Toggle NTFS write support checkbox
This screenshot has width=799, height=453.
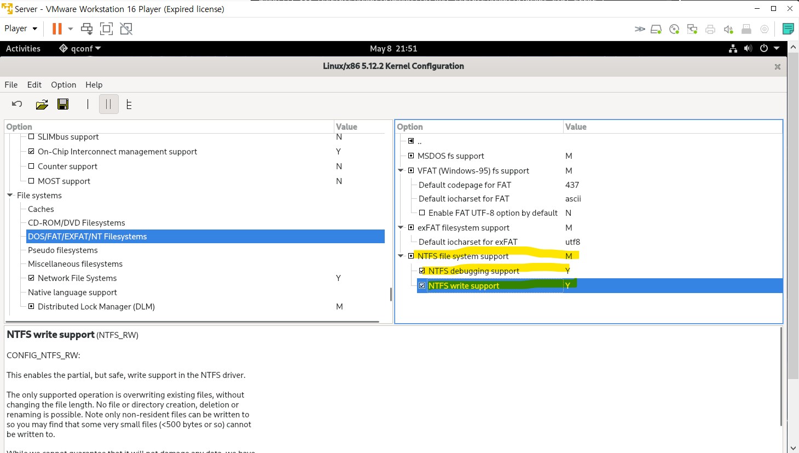[x=422, y=285]
